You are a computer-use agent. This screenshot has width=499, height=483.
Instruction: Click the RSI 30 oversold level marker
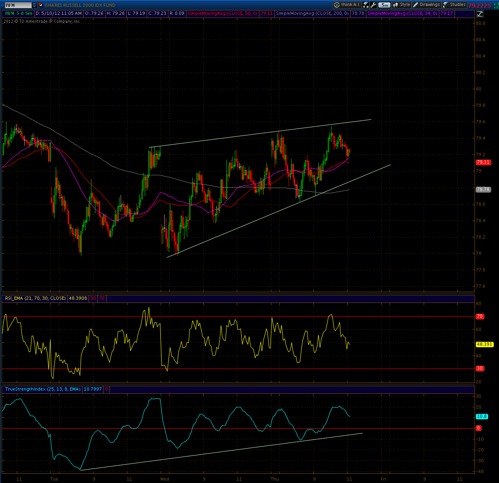tap(480, 368)
